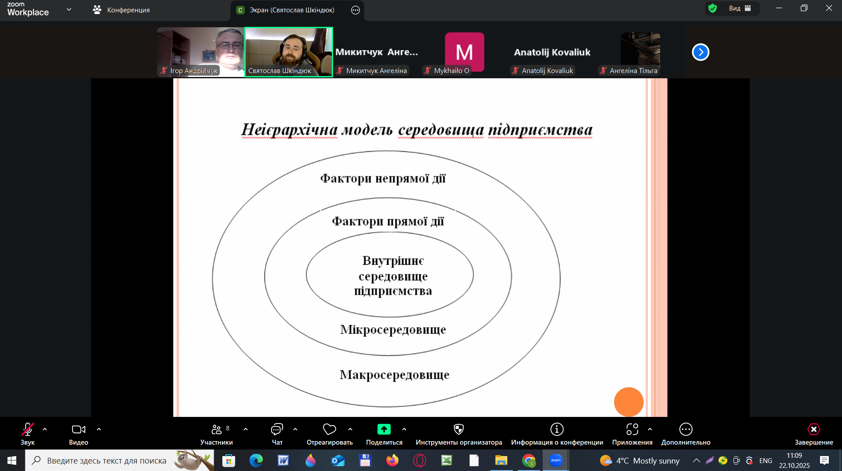Expand share options arrow
This screenshot has height=471, width=842.
pyautogui.click(x=404, y=429)
